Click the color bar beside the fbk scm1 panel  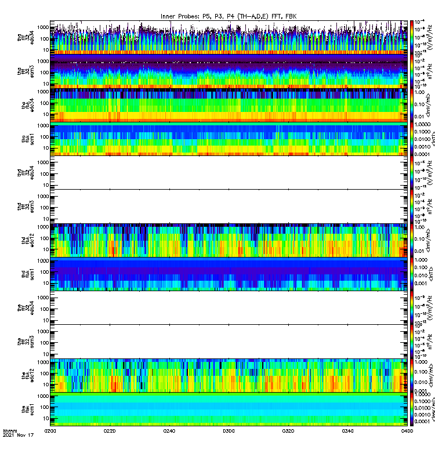pyautogui.click(x=412, y=409)
